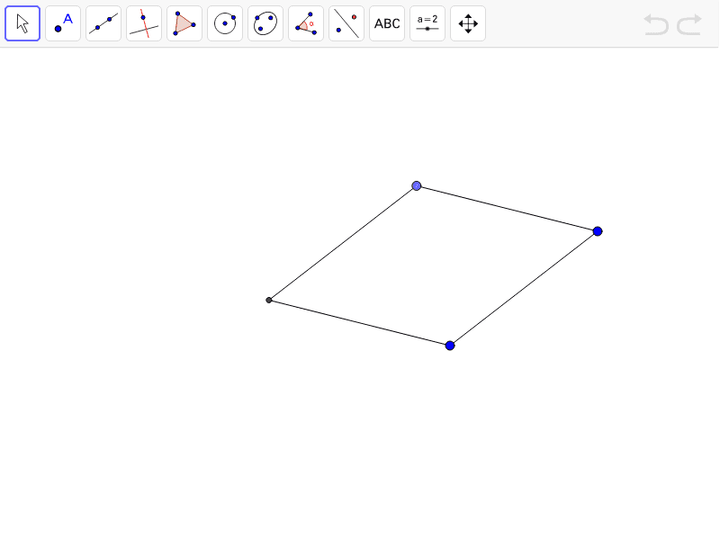
Task: Select the light blue top vertex point
Action: coord(417,186)
